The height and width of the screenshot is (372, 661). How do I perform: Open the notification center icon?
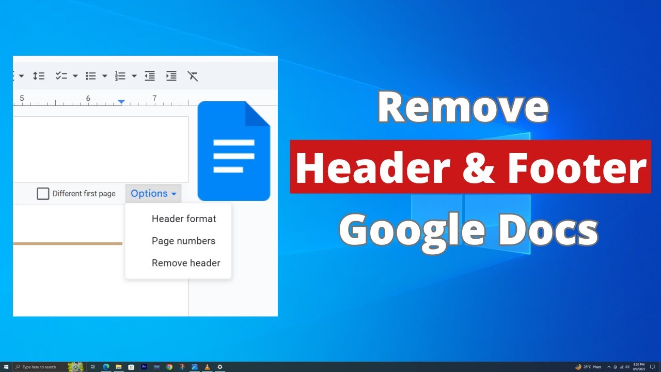(x=652, y=367)
